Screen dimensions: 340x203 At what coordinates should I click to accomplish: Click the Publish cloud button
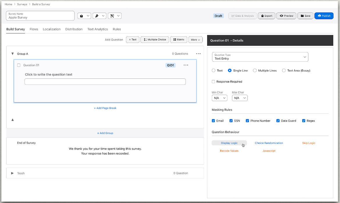[x=324, y=16]
